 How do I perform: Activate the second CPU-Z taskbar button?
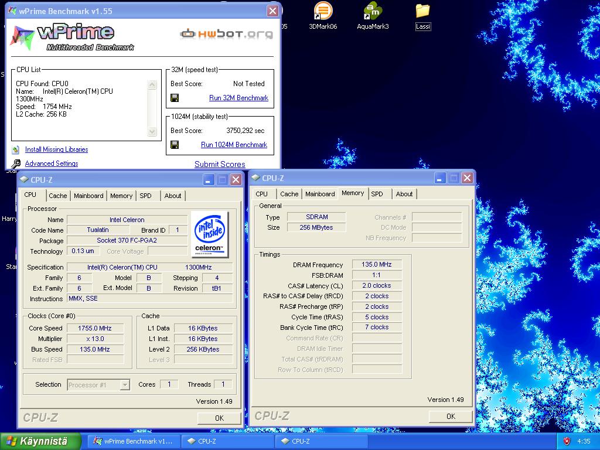[322, 441]
